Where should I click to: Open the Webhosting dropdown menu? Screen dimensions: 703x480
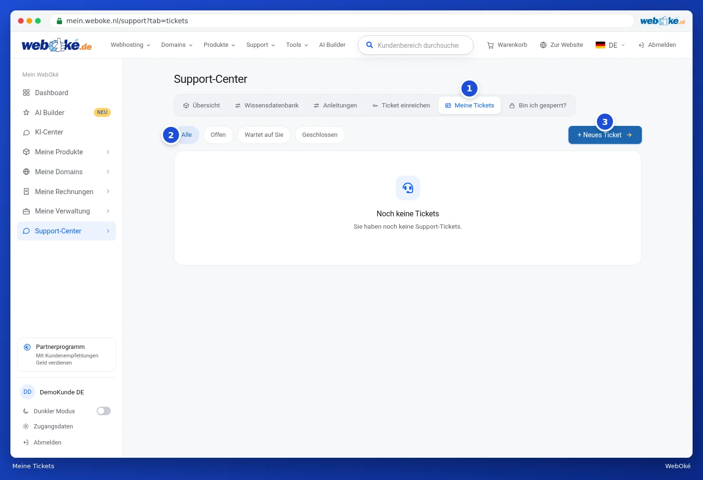(x=131, y=45)
